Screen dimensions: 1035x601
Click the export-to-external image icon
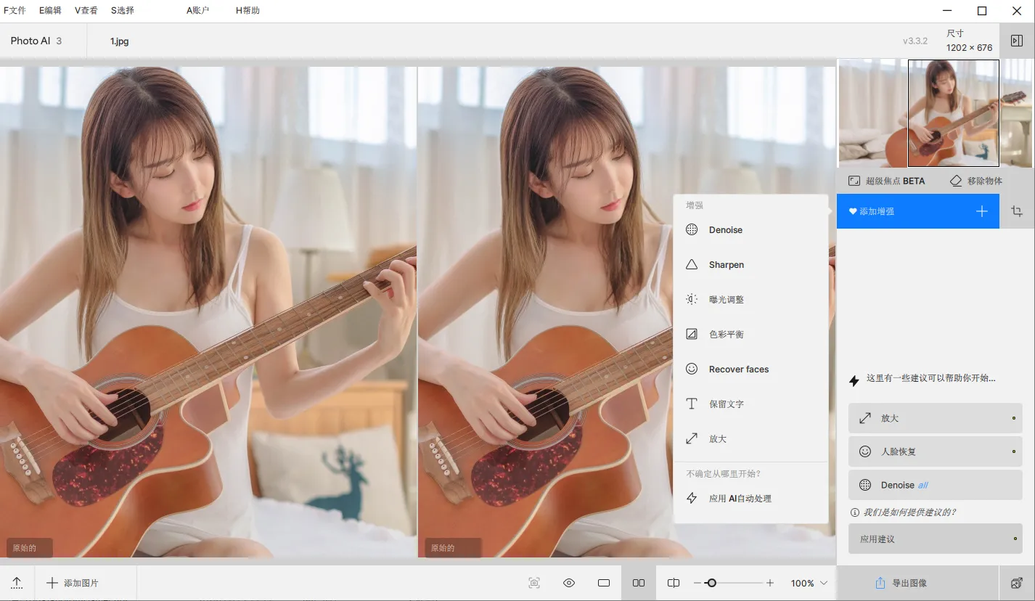(1017, 583)
